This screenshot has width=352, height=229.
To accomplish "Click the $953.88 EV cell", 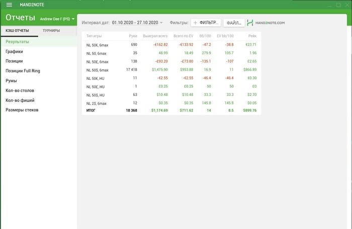I will click(x=187, y=70).
